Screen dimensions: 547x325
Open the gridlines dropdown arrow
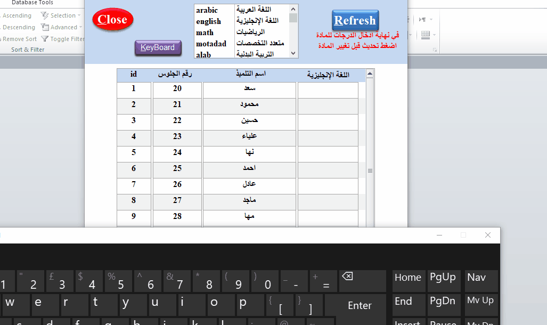pos(434,35)
